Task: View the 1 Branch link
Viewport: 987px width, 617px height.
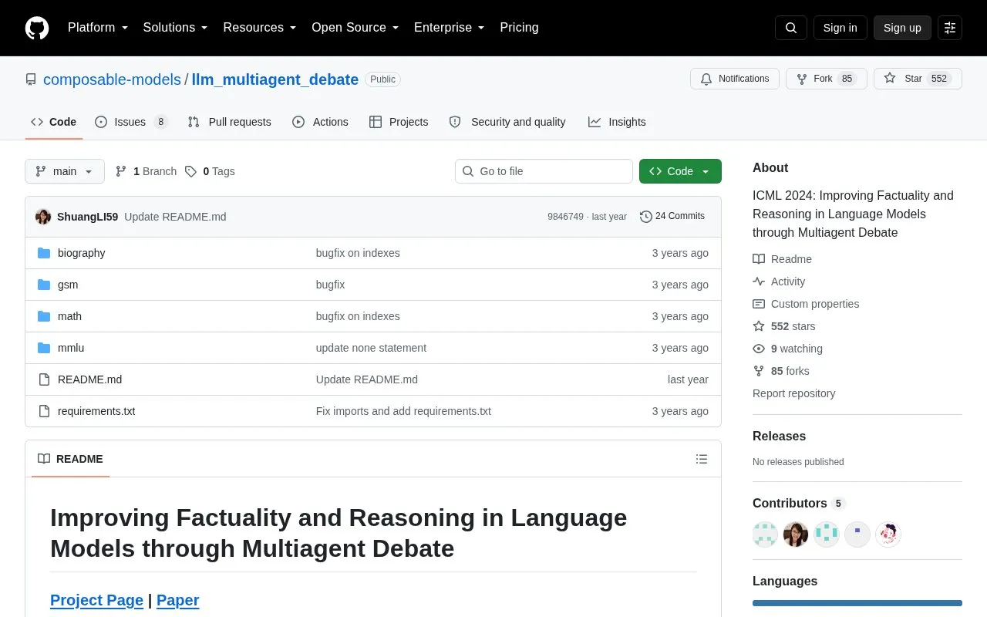Action: 147,171
